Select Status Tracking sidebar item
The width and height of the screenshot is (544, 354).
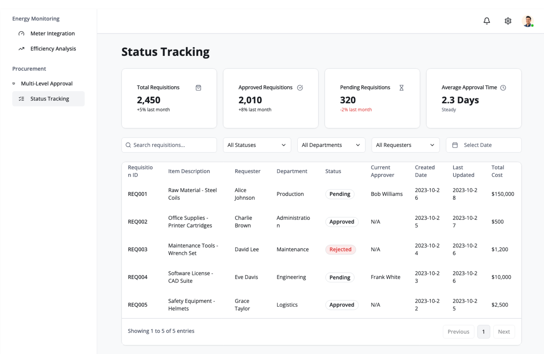[48, 99]
